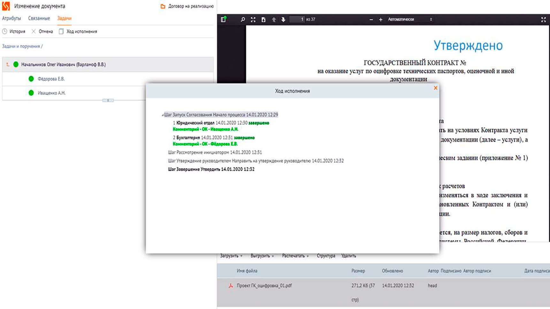550x309 pixels.
Task: Open the Загрузить dropdown menu
Action: pos(231,256)
